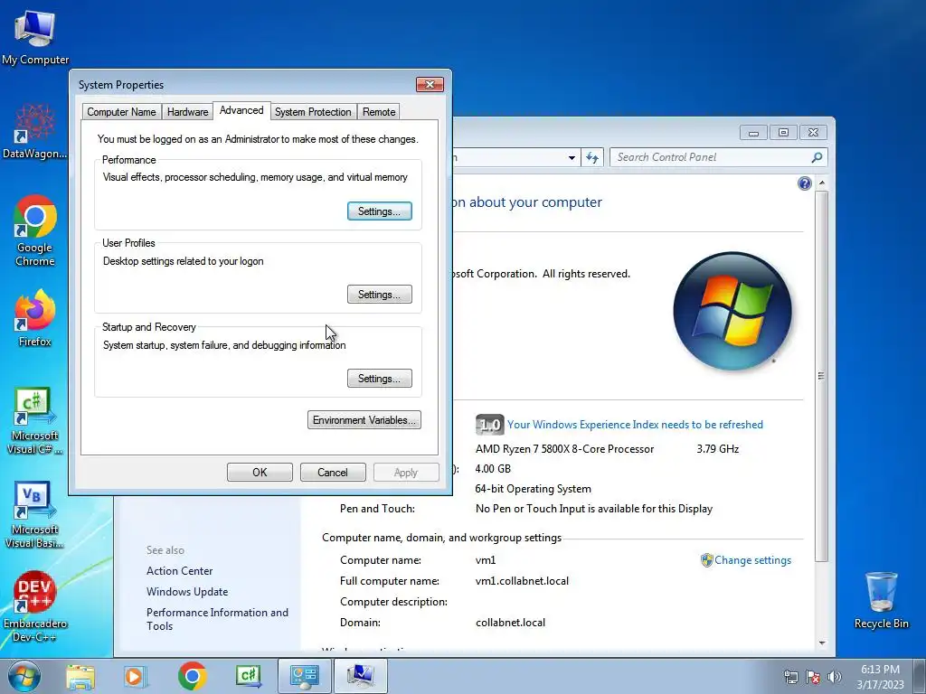Viewport: 926px width, 694px height.
Task: Confirm System Properties with OK
Action: pyautogui.click(x=260, y=472)
